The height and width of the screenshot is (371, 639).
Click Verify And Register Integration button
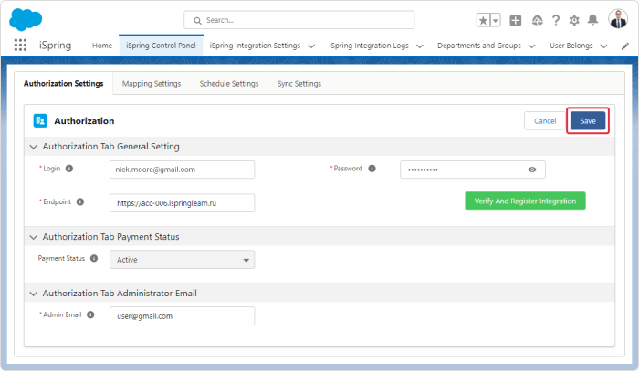point(525,201)
